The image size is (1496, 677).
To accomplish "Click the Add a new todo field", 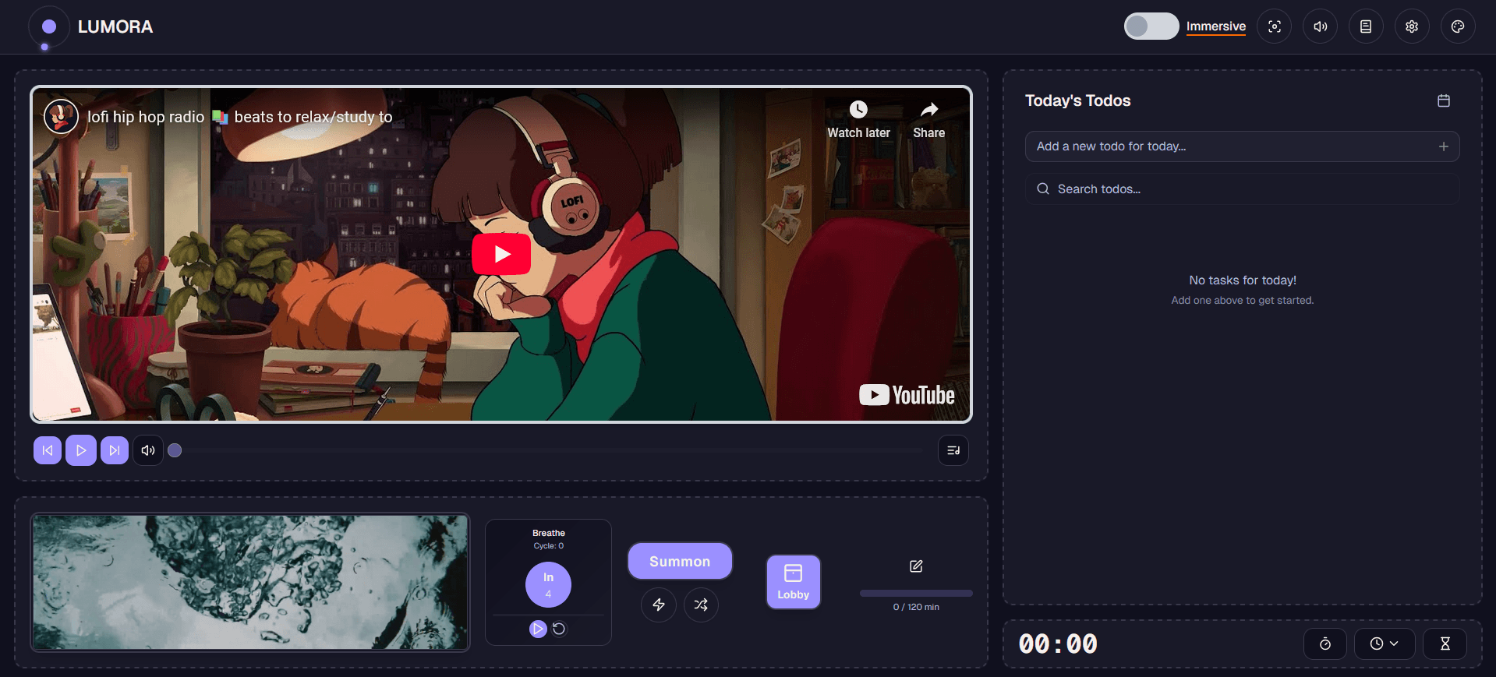I will pos(1242,146).
